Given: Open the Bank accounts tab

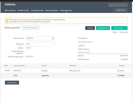Looking at the screenshot, I should pos(10,10).
